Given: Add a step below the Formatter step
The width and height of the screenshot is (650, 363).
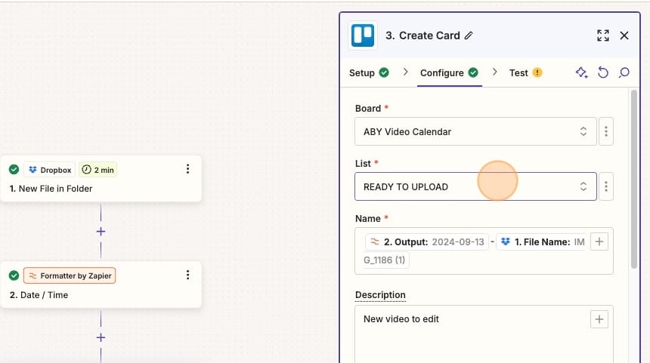Looking at the screenshot, I should coord(101,337).
